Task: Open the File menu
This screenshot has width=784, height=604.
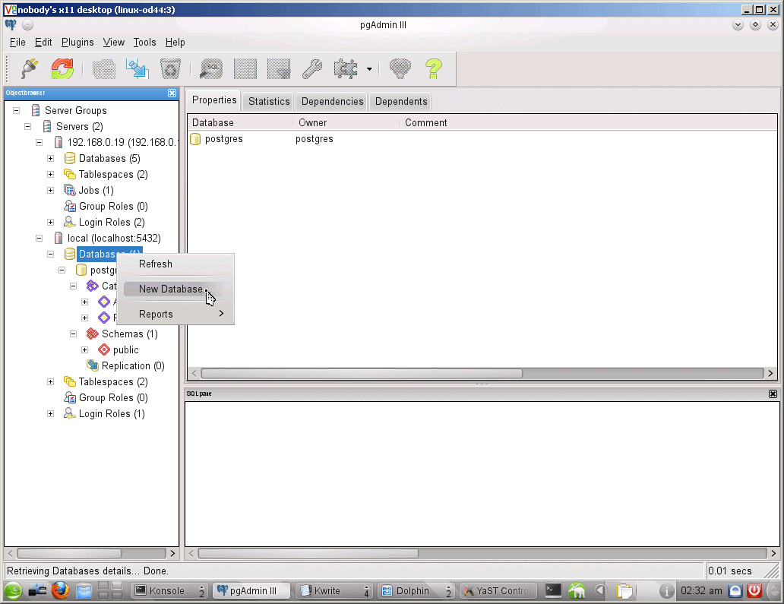Action: (17, 43)
